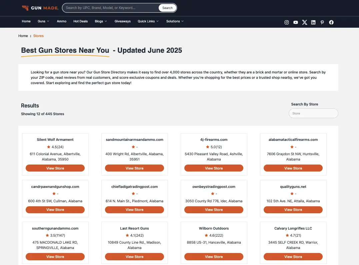Click the Home breadcrumb link
The width and height of the screenshot is (359, 265).
23,36
